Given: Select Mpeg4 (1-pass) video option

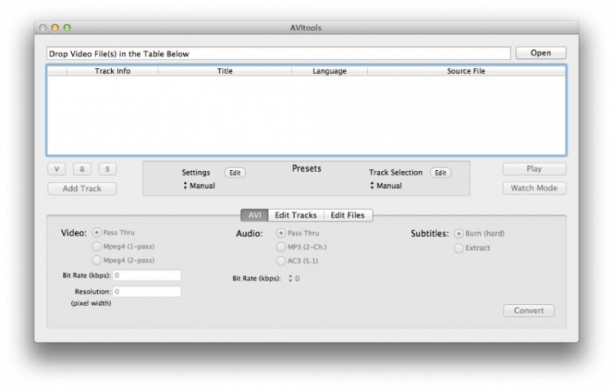Looking at the screenshot, I should [96, 246].
